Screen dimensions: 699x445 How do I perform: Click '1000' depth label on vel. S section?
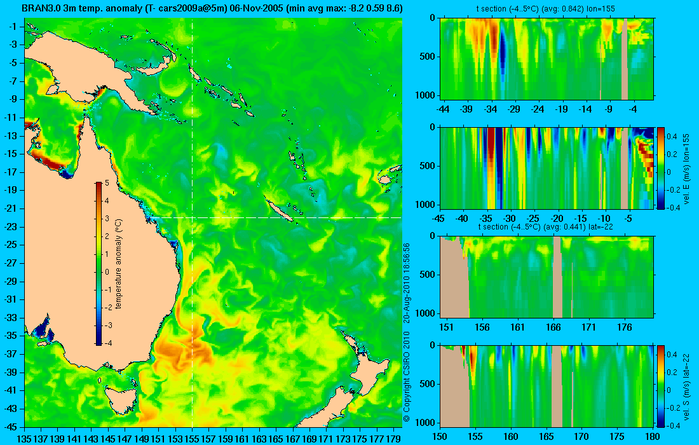[425, 423]
